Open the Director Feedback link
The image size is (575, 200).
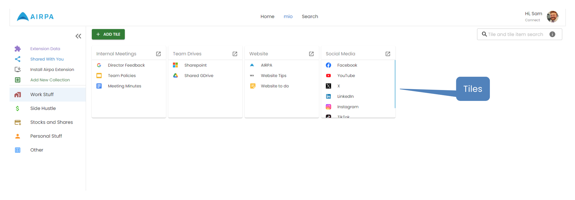click(126, 65)
